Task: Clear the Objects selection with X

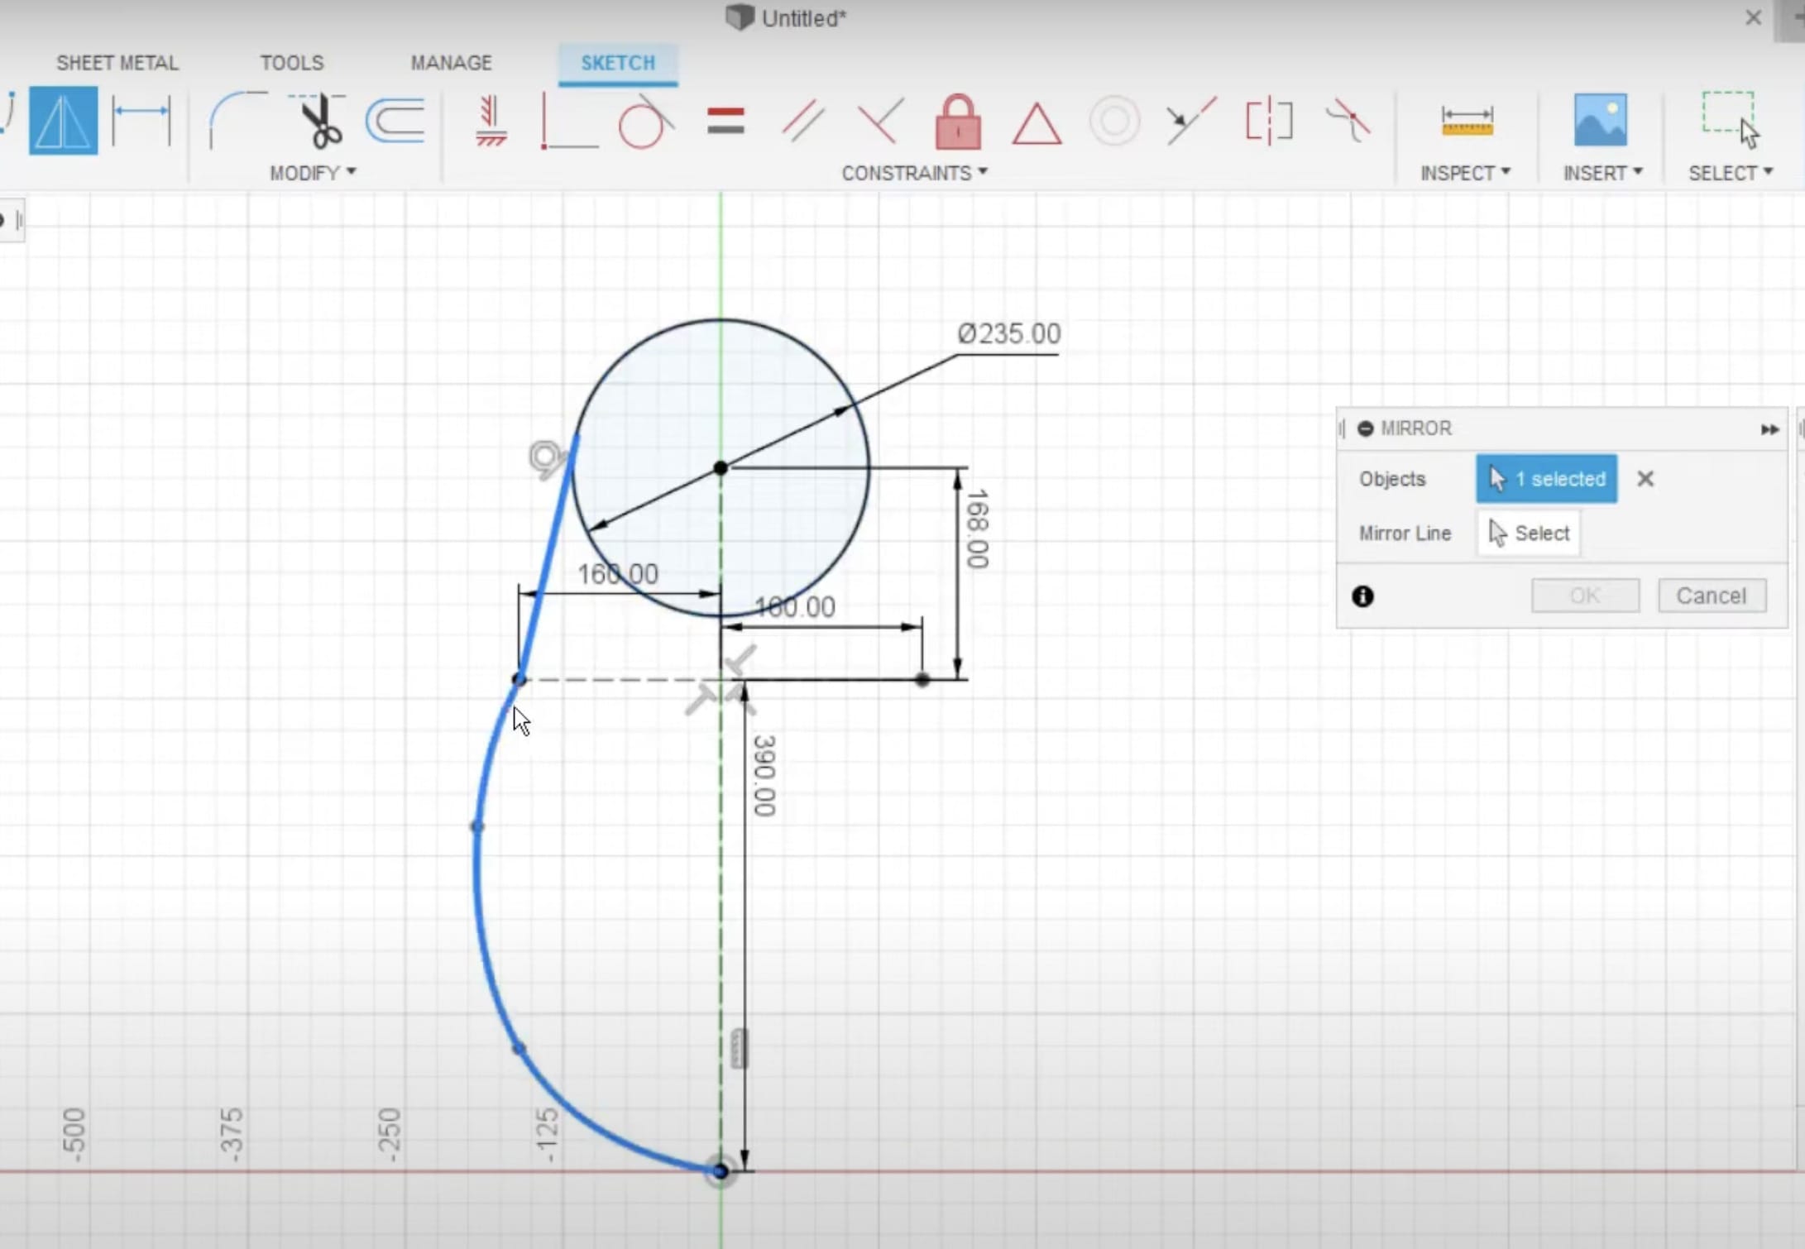Action: 1645,479
